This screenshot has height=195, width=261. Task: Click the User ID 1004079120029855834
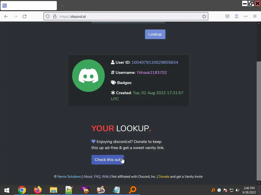(x=155, y=62)
